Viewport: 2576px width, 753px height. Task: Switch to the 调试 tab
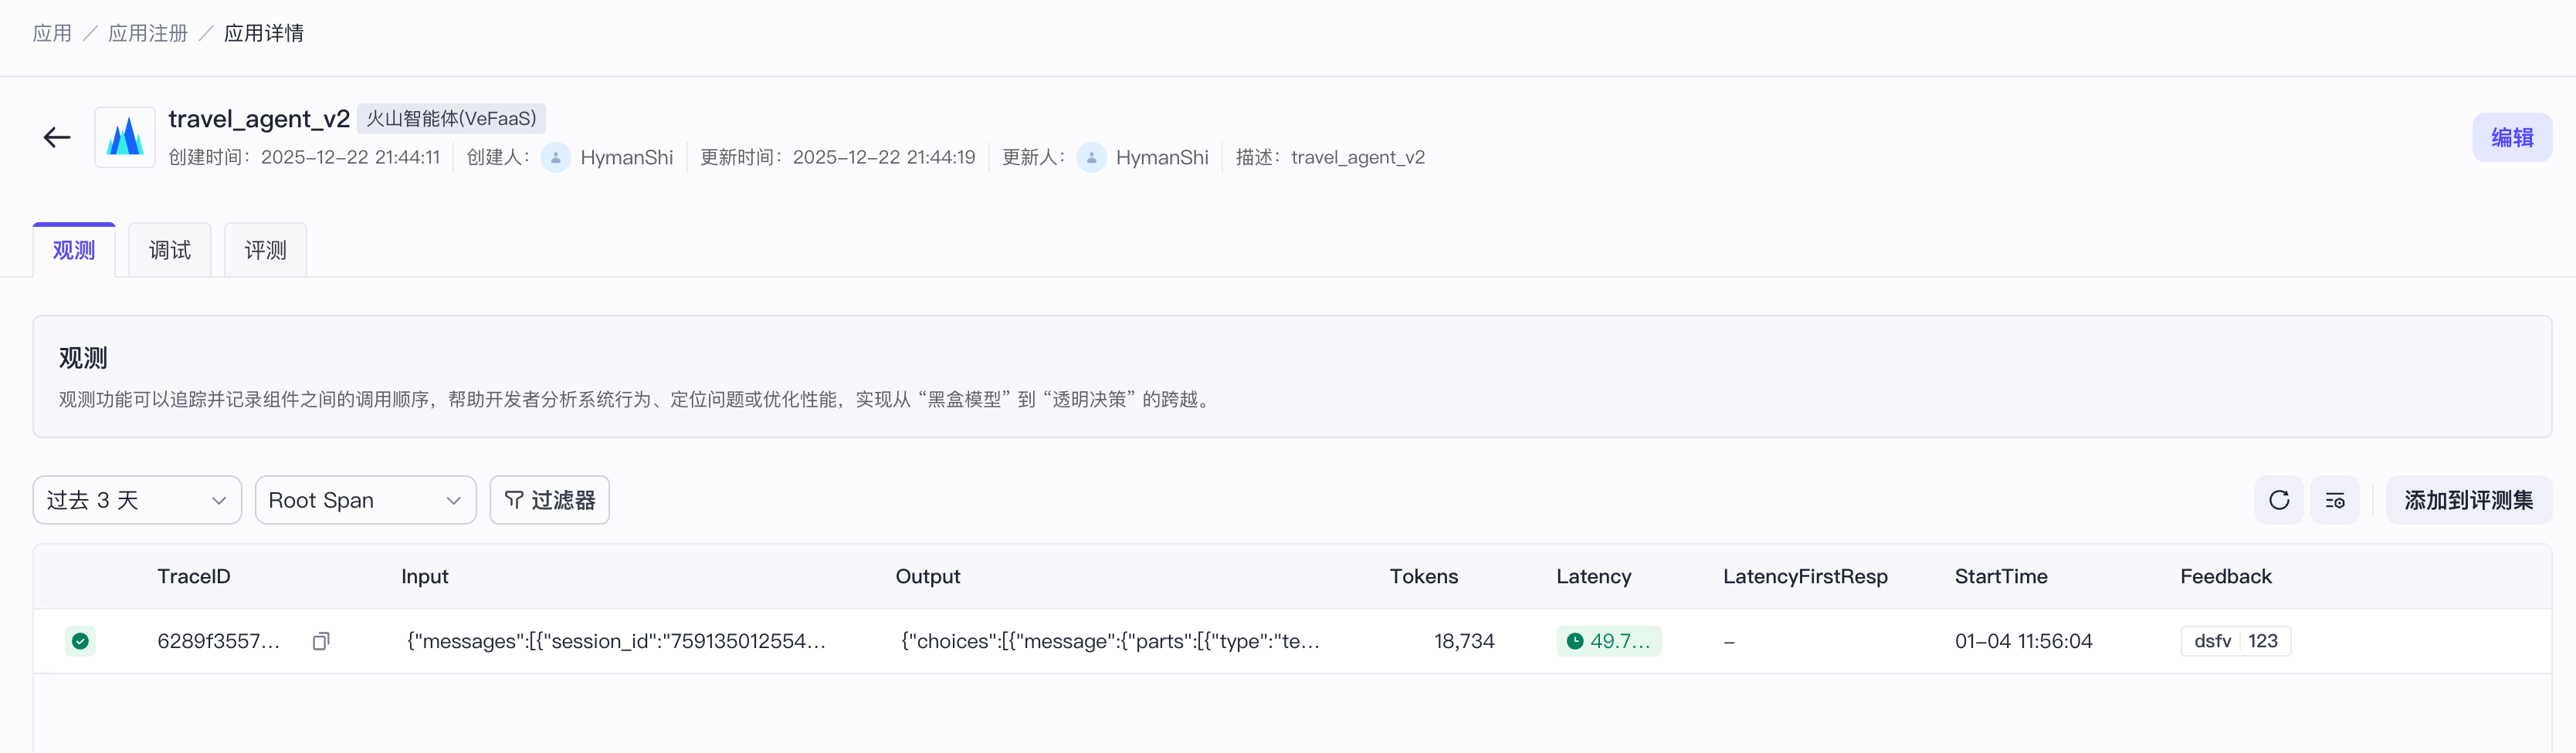(170, 250)
